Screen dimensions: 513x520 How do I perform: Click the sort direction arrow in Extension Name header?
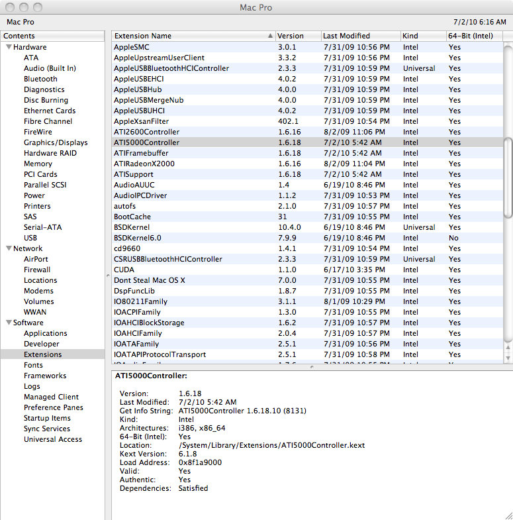[x=271, y=36]
